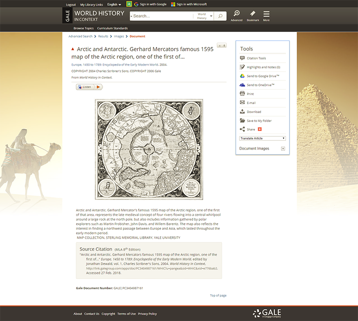Image resolution: width=358 pixels, height=321 pixels.
Task: Open the Europe 1450 to 1789 encyclopedia link
Action: point(115,64)
